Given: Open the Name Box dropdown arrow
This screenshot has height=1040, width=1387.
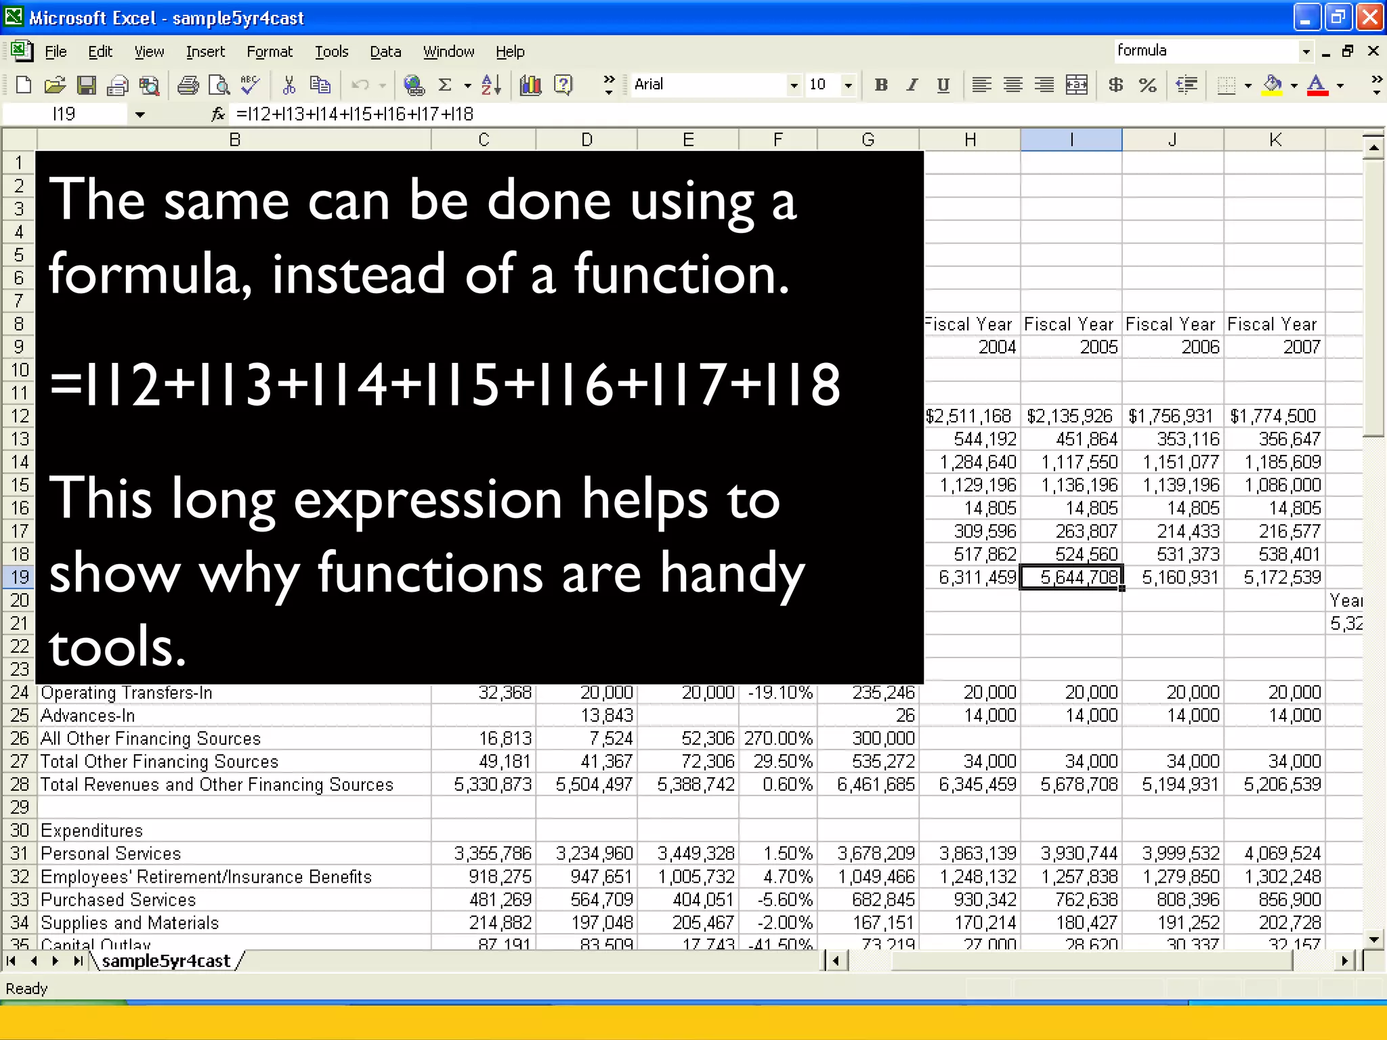Looking at the screenshot, I should tap(140, 114).
